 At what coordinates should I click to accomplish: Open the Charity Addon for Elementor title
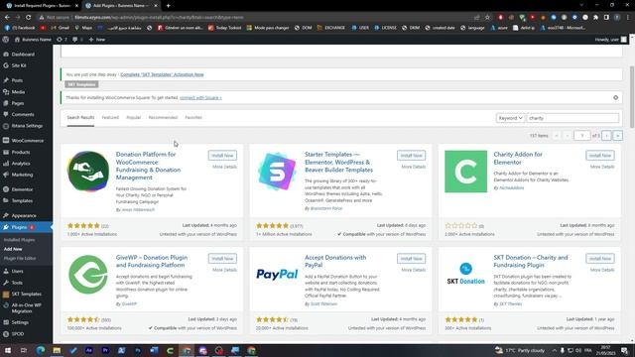518,159
